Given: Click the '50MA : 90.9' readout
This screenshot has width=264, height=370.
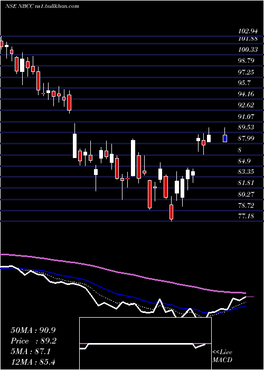Looking at the screenshot, I should click(x=33, y=330).
